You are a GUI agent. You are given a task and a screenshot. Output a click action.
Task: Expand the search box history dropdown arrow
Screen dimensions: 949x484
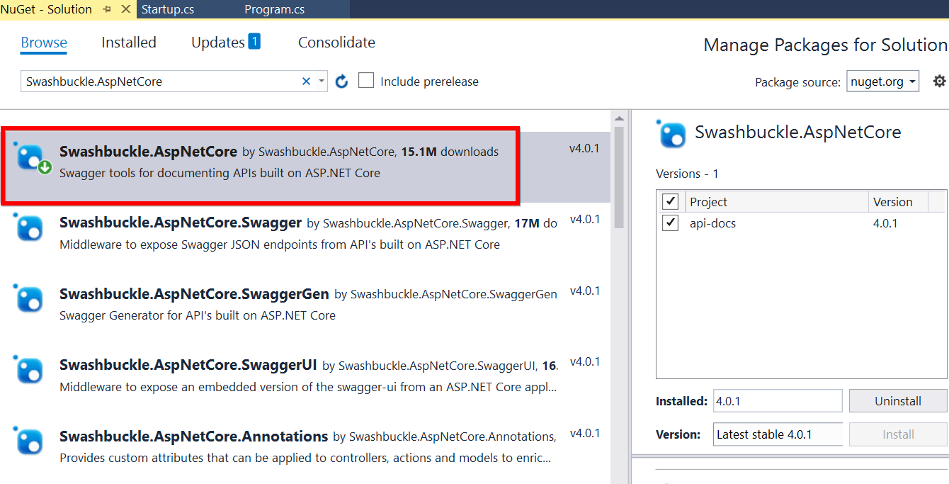click(x=322, y=81)
